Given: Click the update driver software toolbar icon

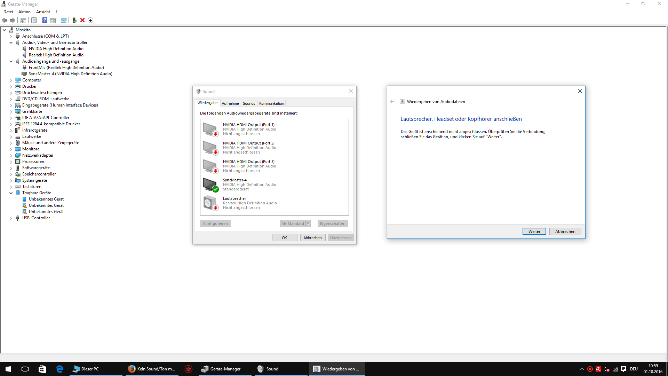Looking at the screenshot, I should point(74,20).
